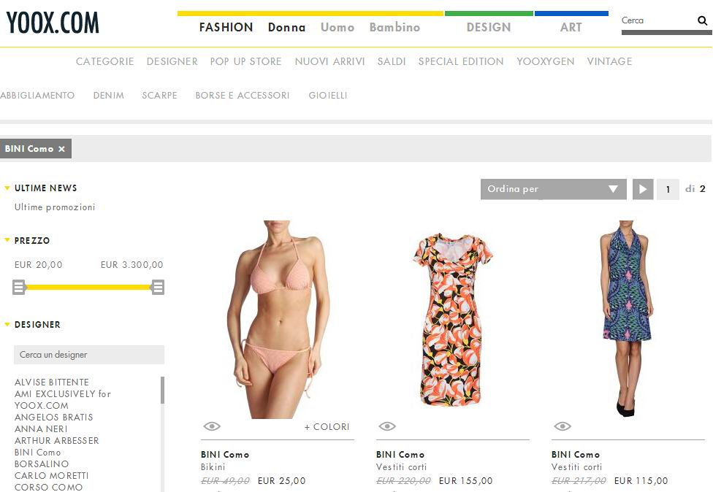Filter by ALVISE BITTENTE designer
Image resolution: width=713 pixels, height=492 pixels.
point(52,382)
